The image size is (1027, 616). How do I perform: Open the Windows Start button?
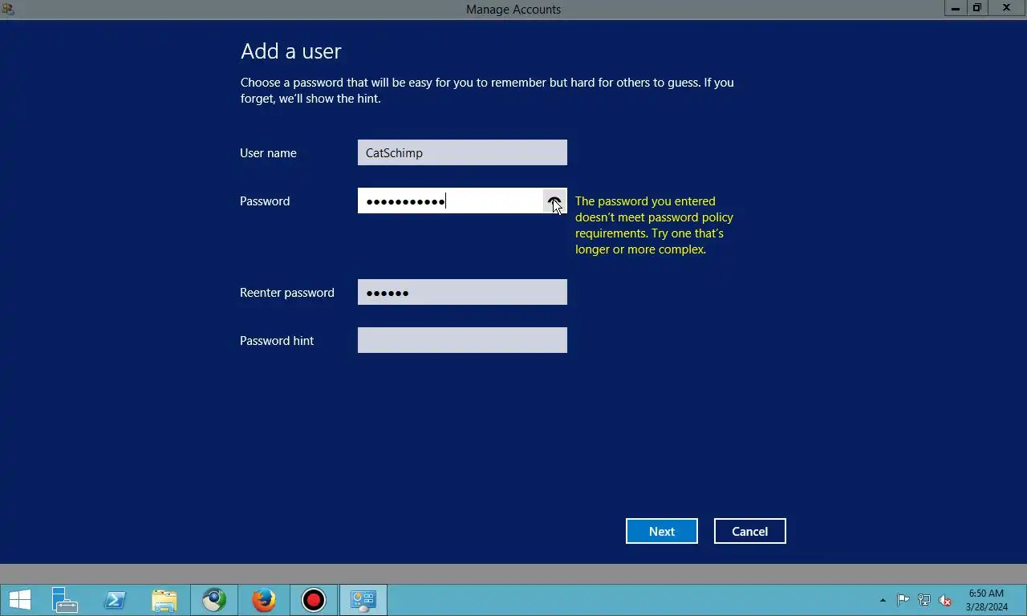[20, 600]
